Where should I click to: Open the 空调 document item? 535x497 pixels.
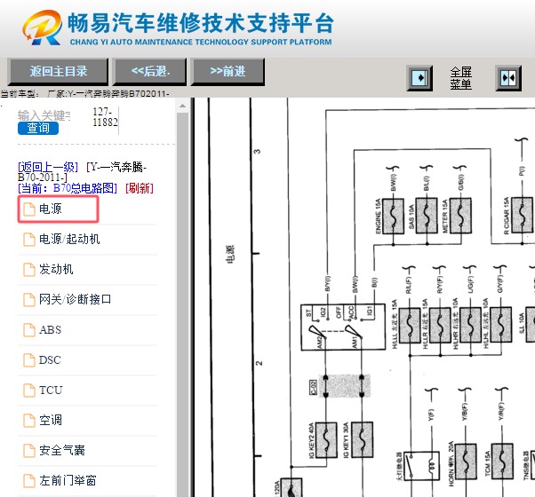tap(51, 421)
